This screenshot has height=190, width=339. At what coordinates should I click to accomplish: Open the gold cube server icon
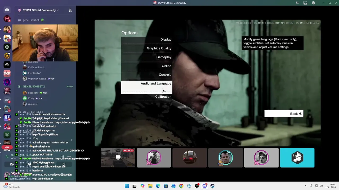tap(7, 56)
